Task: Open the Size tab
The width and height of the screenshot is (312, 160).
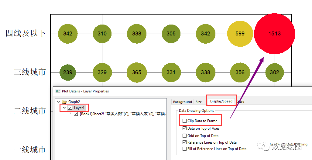Action: pyautogui.click(x=198, y=102)
